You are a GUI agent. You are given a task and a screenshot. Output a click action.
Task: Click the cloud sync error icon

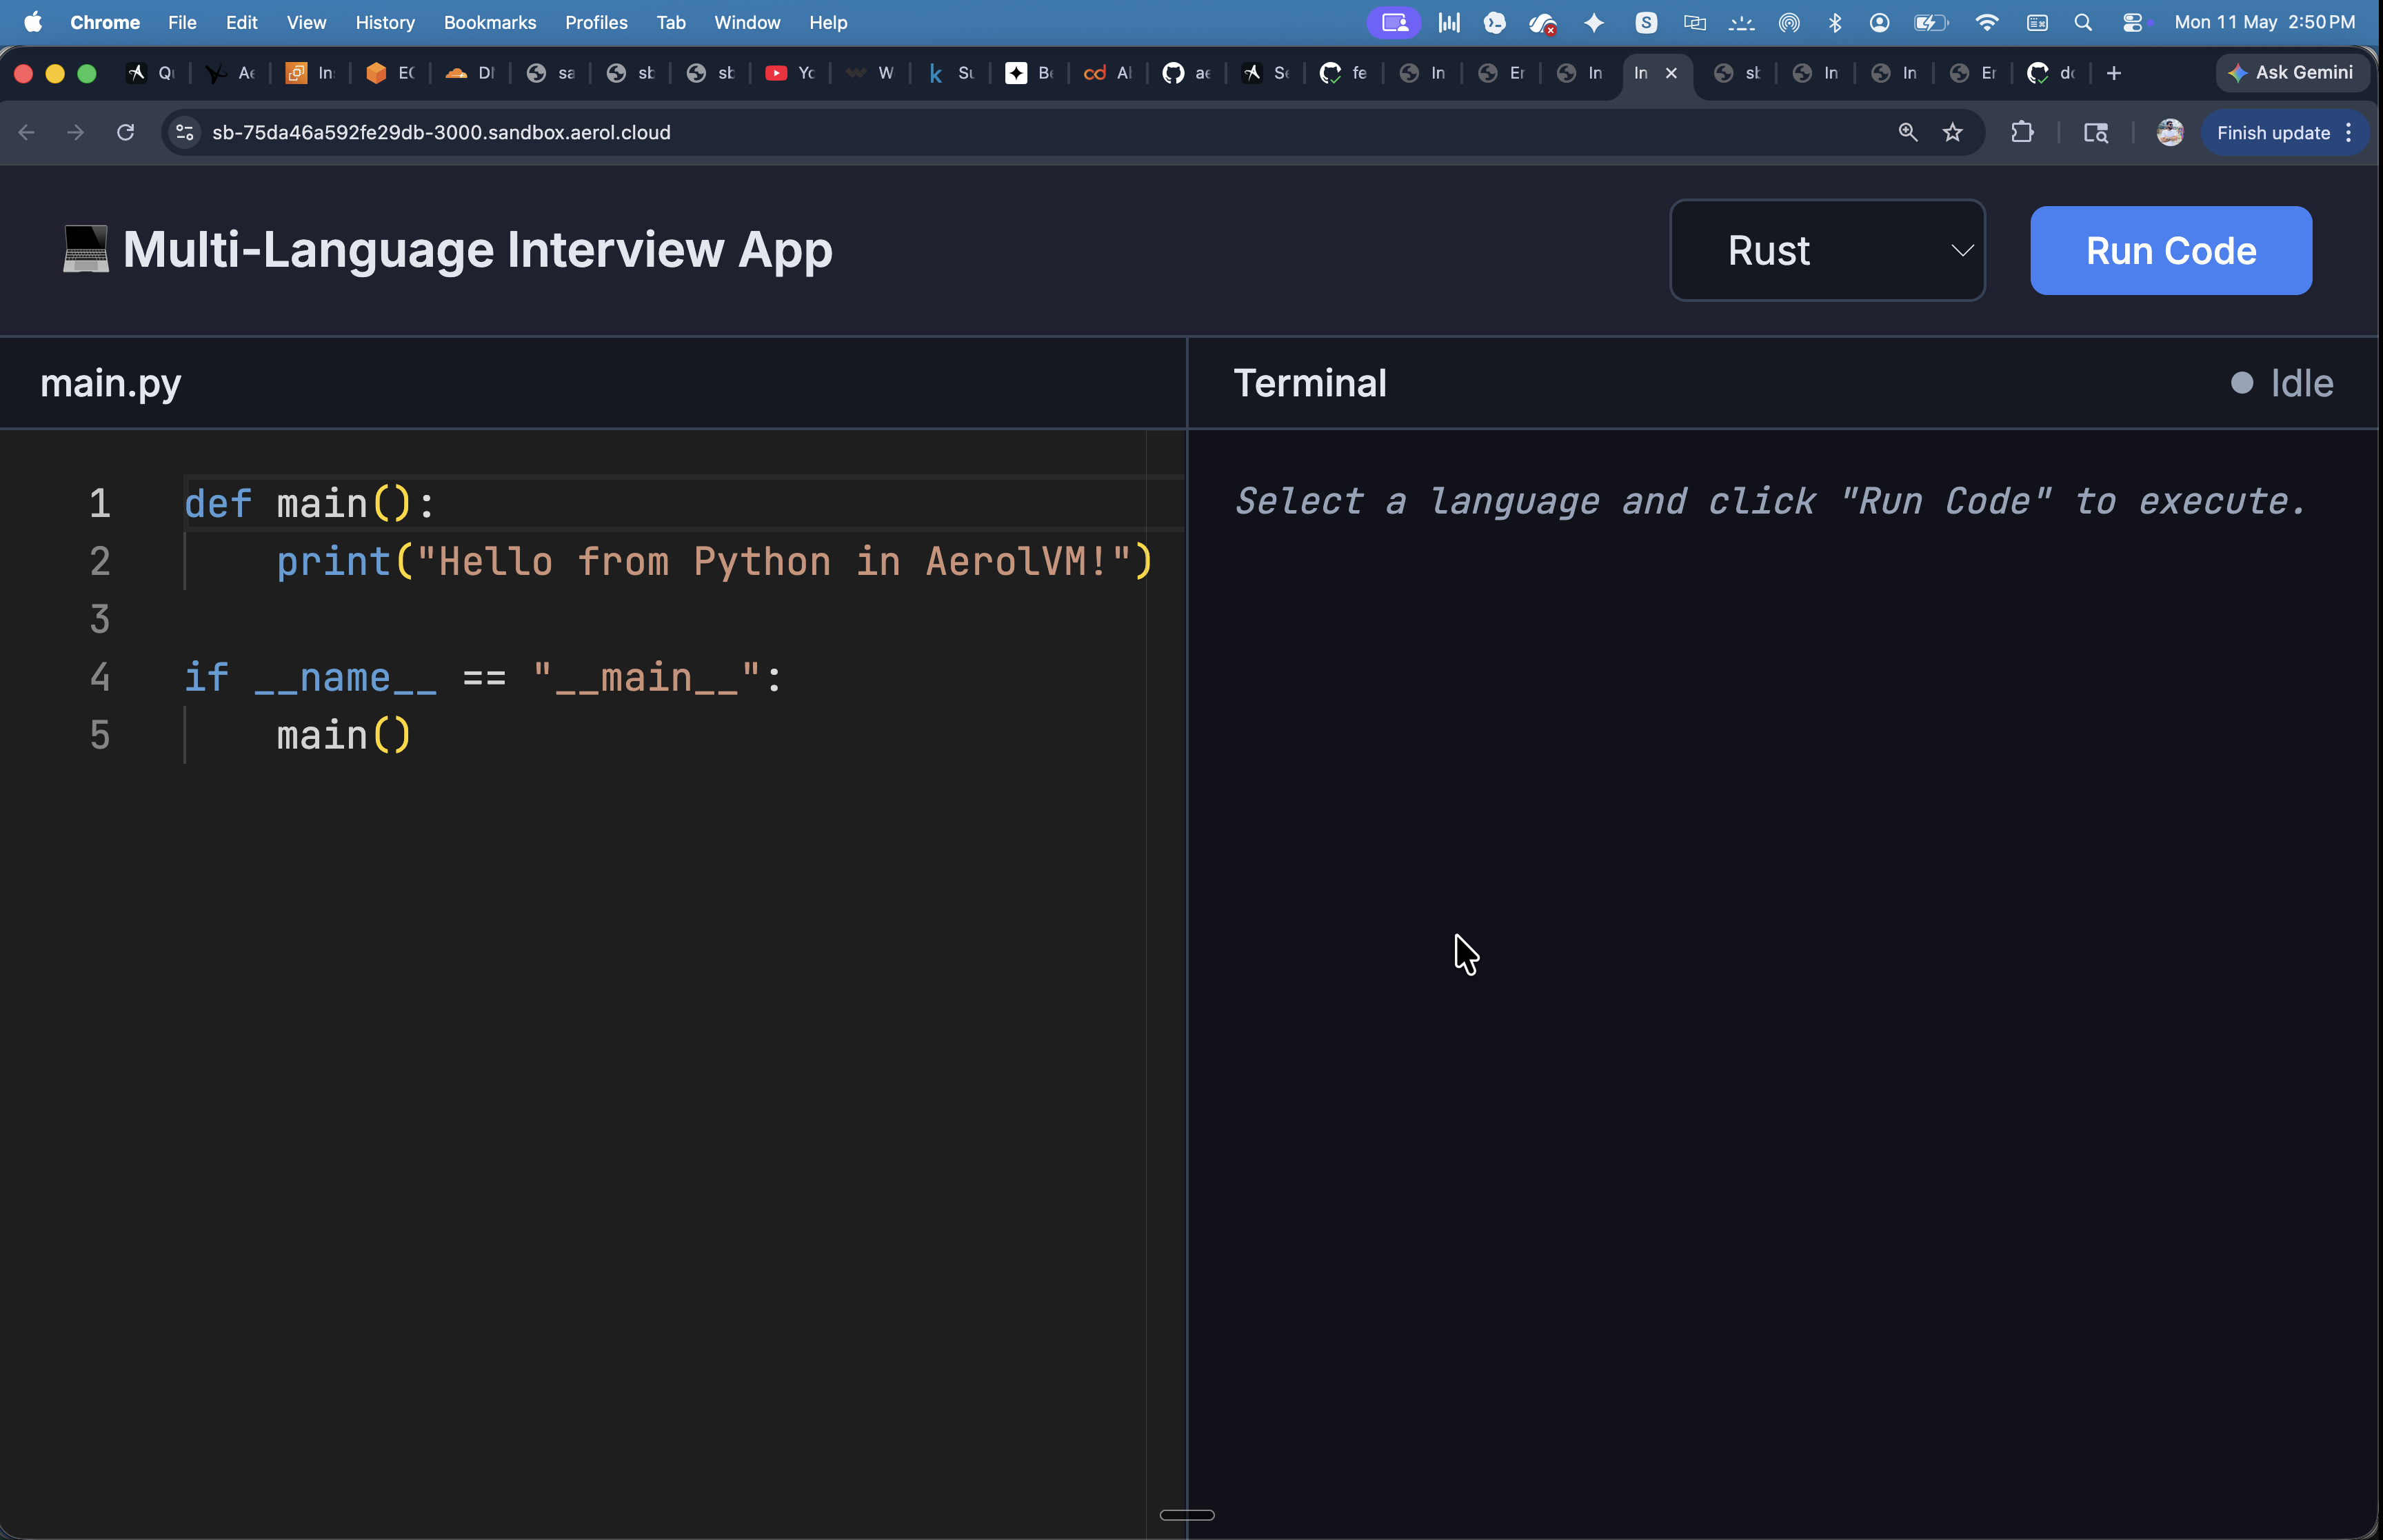point(1543,23)
